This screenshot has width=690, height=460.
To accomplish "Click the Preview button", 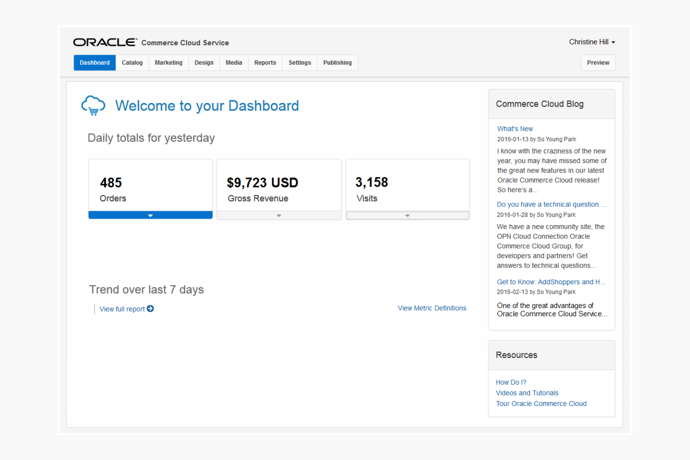I will (598, 62).
